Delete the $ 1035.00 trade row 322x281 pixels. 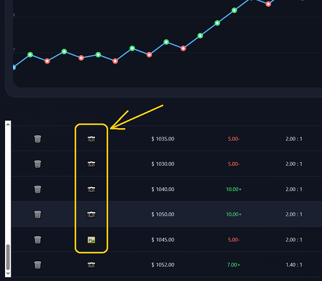[38, 139]
